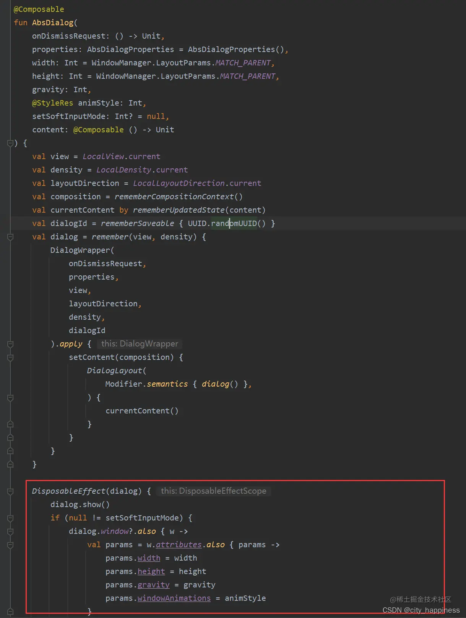Click 'Unit' return type on content parameter
Screen dimensions: 466x618
tap(165, 130)
